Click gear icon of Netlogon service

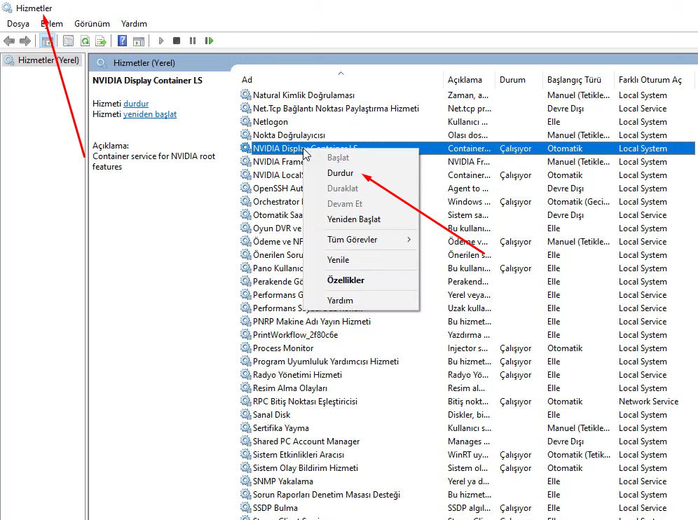(x=246, y=121)
